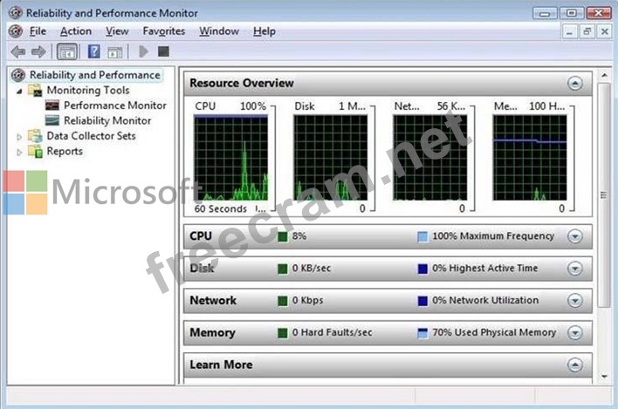
Task: Click the Memory usage graph
Action: click(x=530, y=158)
